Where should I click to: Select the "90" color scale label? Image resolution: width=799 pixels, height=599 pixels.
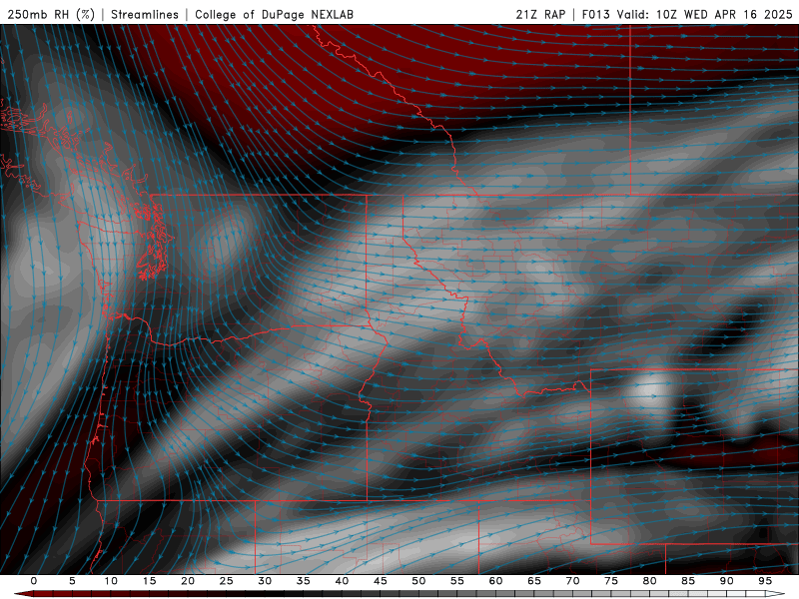click(727, 581)
